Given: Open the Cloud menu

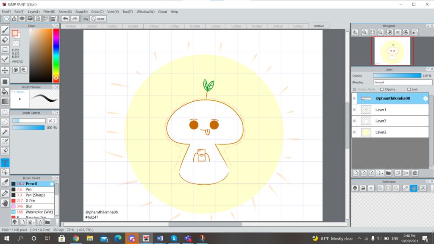Looking at the screenshot, I should coord(162,11).
